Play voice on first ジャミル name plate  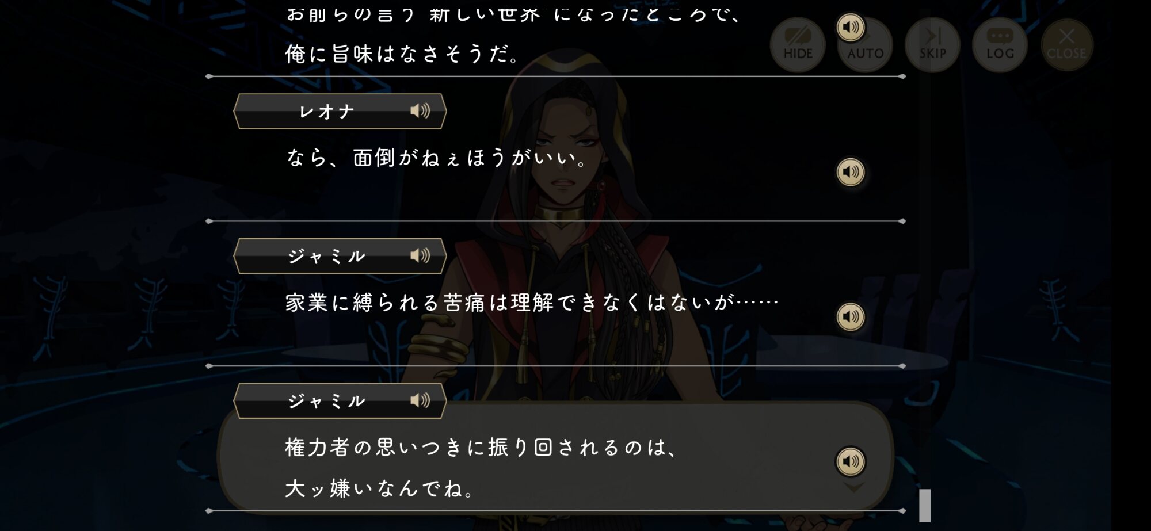click(x=420, y=255)
